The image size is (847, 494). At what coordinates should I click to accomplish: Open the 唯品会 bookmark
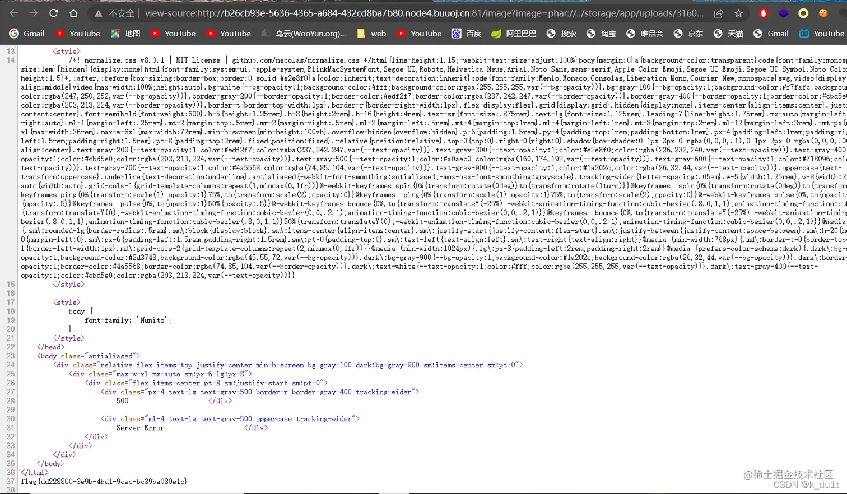[645, 34]
